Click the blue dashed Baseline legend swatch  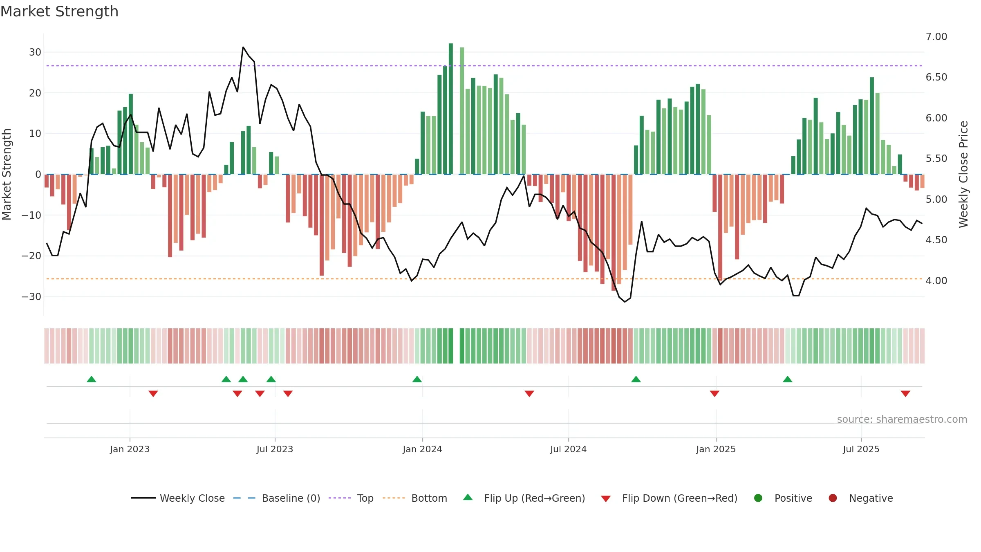(x=244, y=498)
